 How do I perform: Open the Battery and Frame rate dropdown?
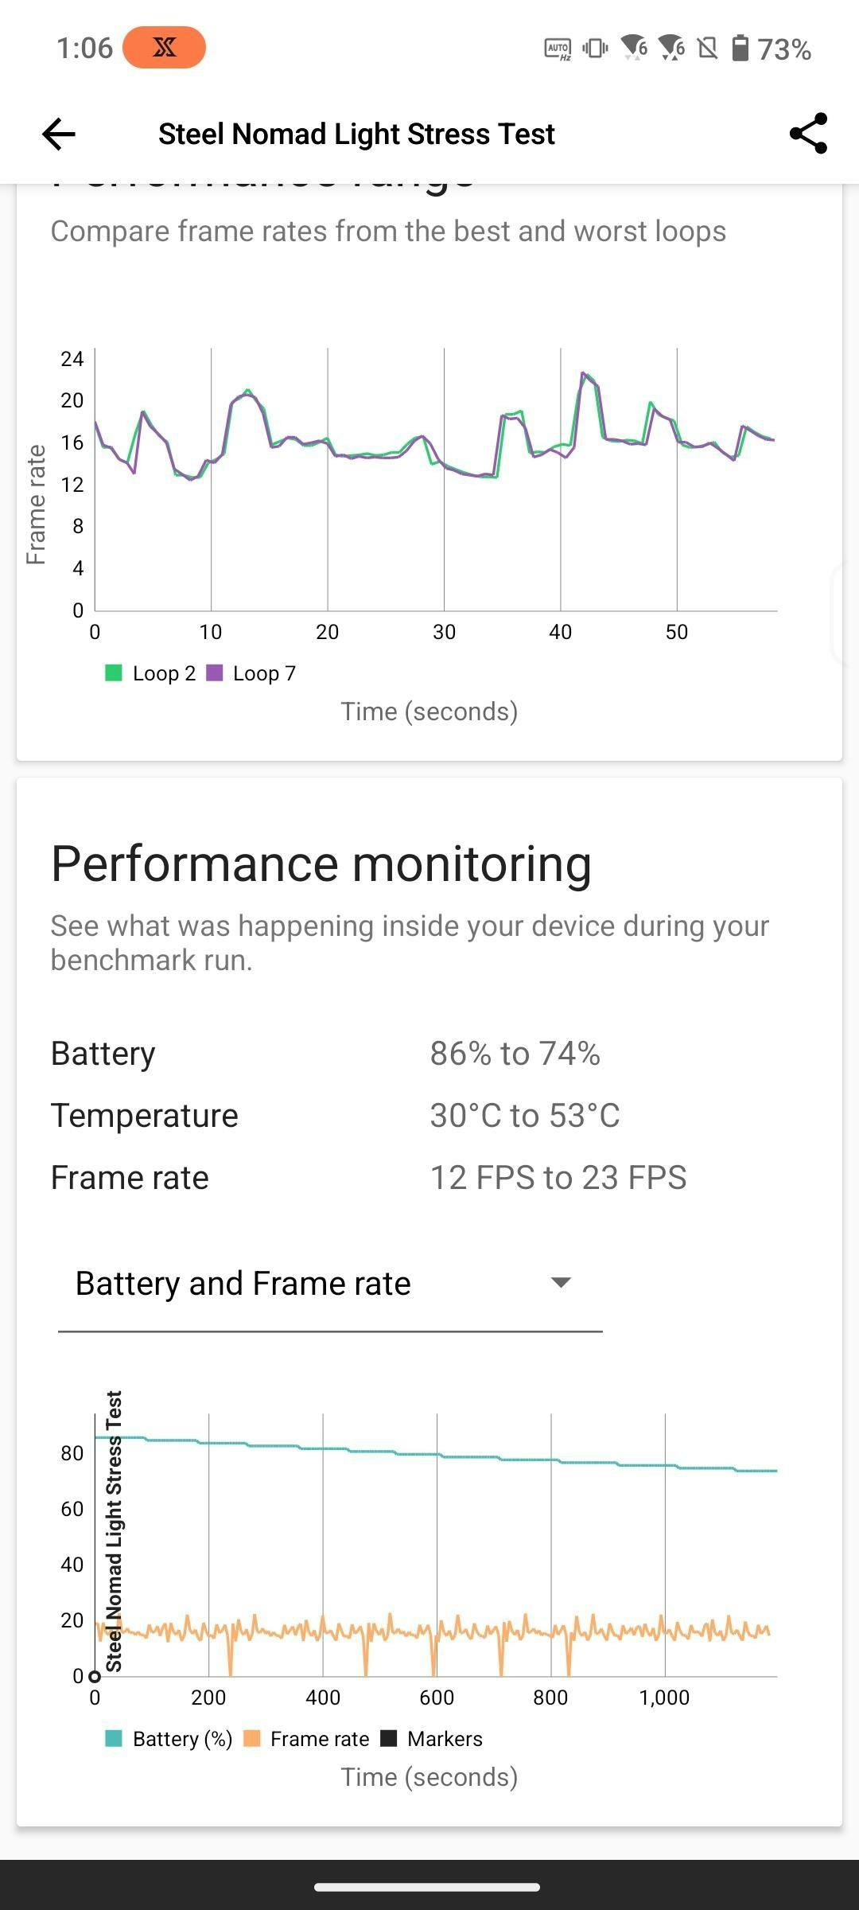330,1284
